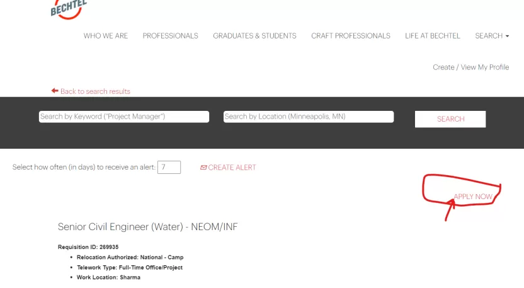Viewport: 524px width, 288px height.
Task: Click the APPLY NOW link
Action: [473, 197]
